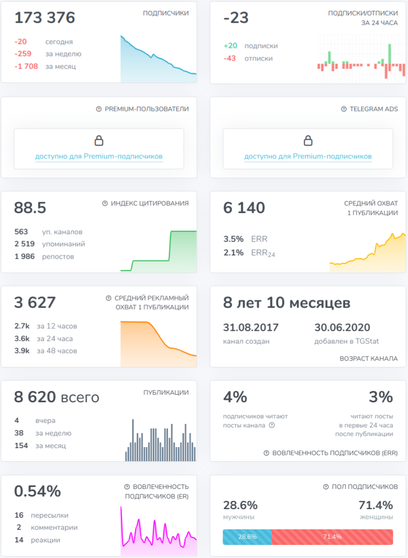Image resolution: width=408 pixels, height=558 pixels.
Task: Click '-43 отписки' row
Action: click(248, 58)
